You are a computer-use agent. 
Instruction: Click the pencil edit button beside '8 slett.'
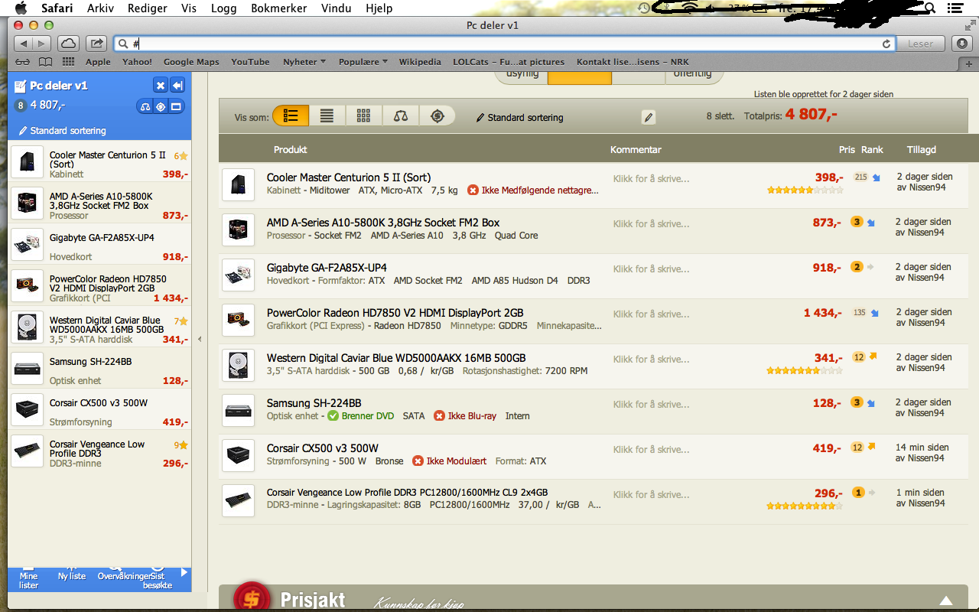[649, 117]
